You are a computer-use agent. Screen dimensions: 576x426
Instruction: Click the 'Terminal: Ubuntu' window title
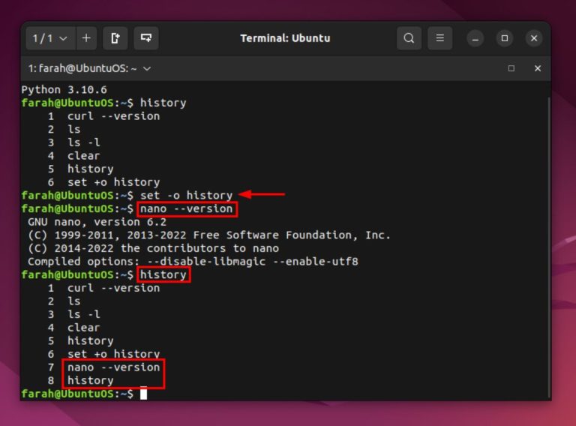click(285, 38)
